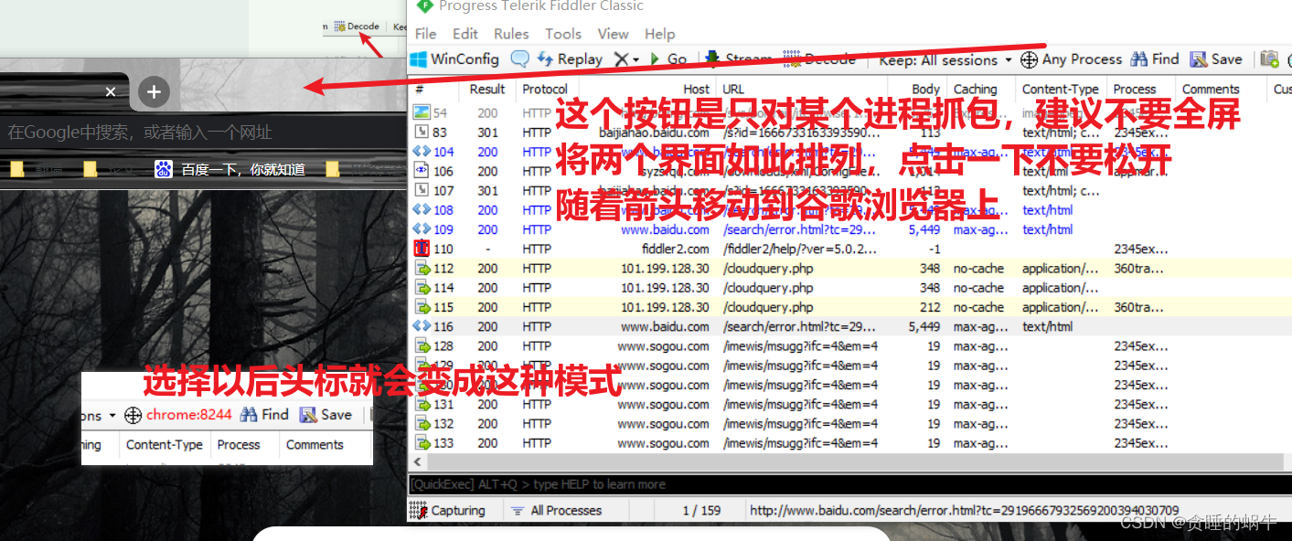Select session 112 cloudquery.php icon
This screenshot has width=1292, height=541.
[x=422, y=269]
